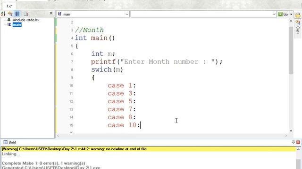Pin the Build output panel
The width and height of the screenshot is (302, 169).
[x=293, y=142]
